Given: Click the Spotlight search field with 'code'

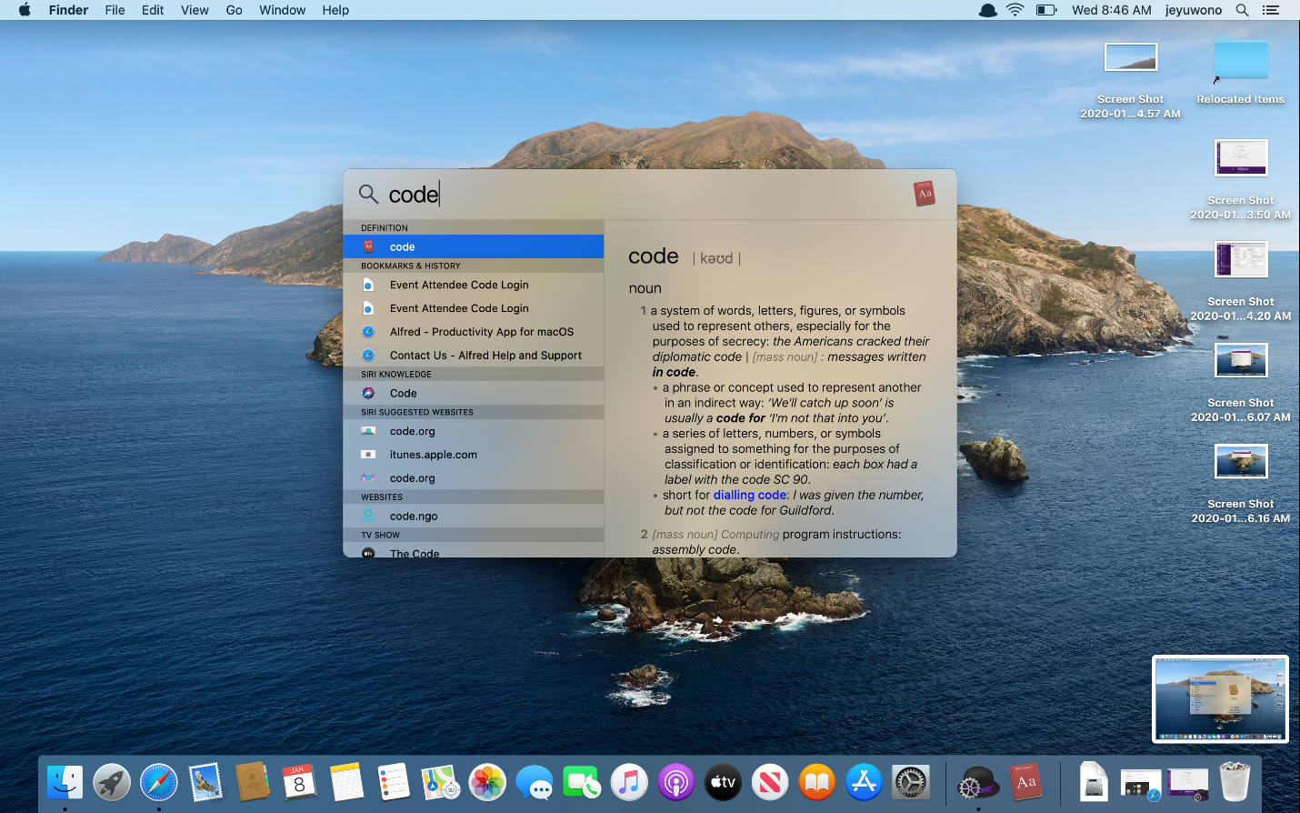Looking at the screenshot, I should (x=636, y=195).
